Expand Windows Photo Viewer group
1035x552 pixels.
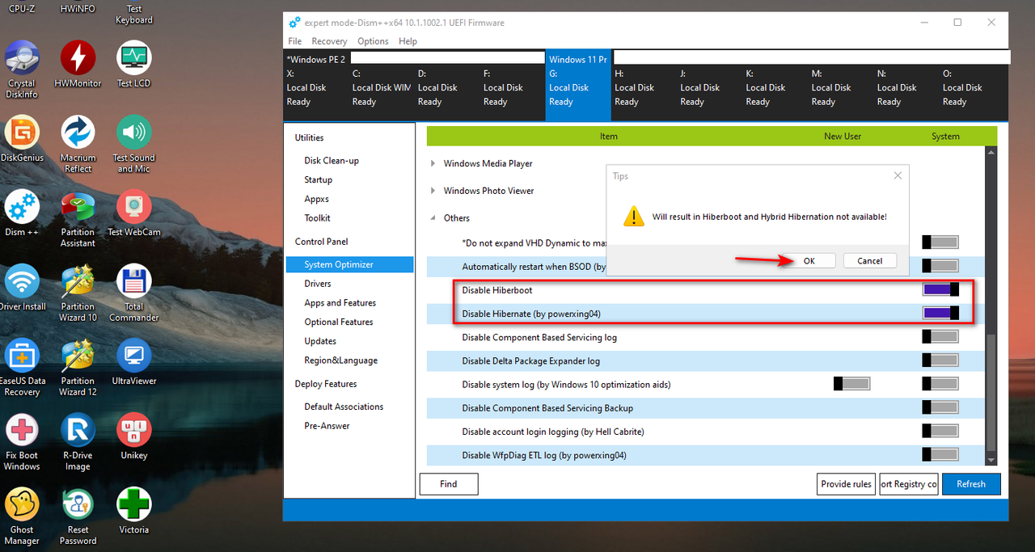point(433,191)
